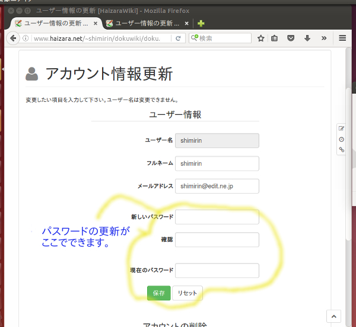
Task: Click the green 保存 button
Action: (158, 293)
